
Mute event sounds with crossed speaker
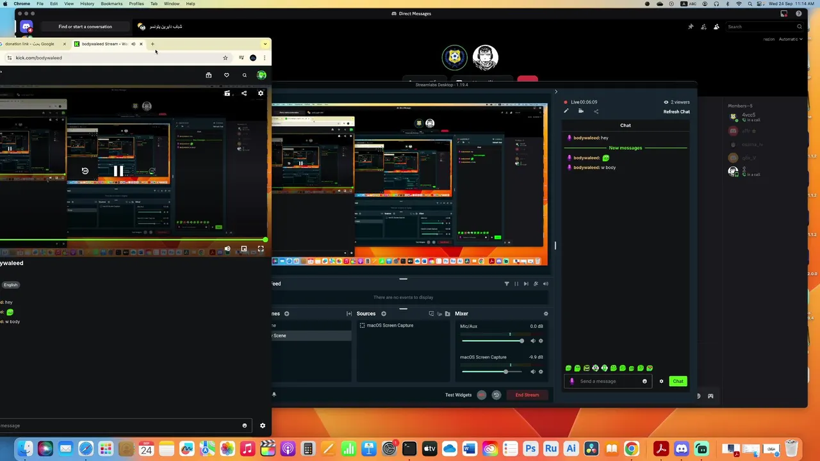[x=536, y=284]
